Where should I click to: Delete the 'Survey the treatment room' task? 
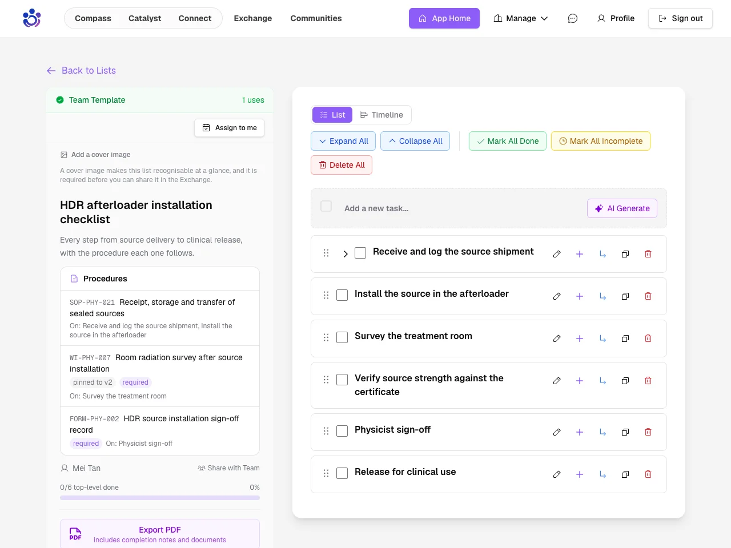click(x=648, y=339)
